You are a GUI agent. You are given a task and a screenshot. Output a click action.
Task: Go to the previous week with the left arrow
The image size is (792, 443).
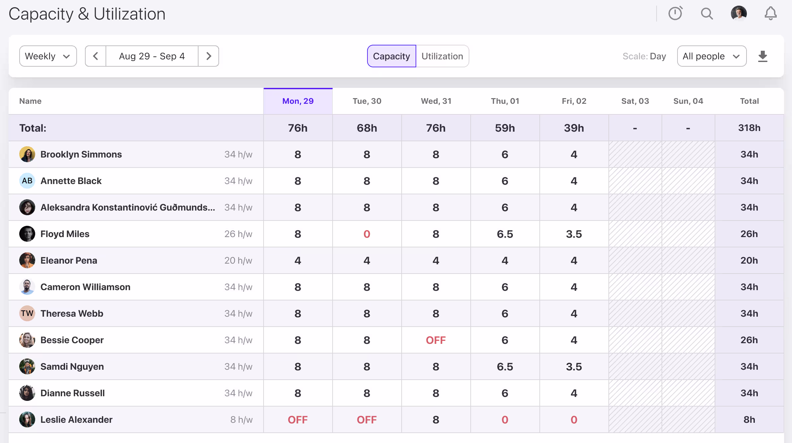(95, 56)
